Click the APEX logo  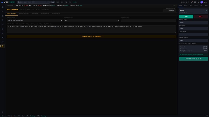point(4,2)
